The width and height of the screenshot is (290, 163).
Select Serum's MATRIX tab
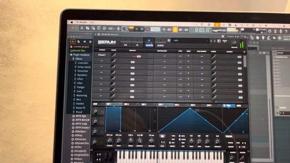(149, 43)
